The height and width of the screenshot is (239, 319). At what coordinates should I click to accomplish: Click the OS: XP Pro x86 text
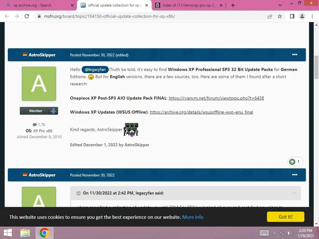(39, 131)
